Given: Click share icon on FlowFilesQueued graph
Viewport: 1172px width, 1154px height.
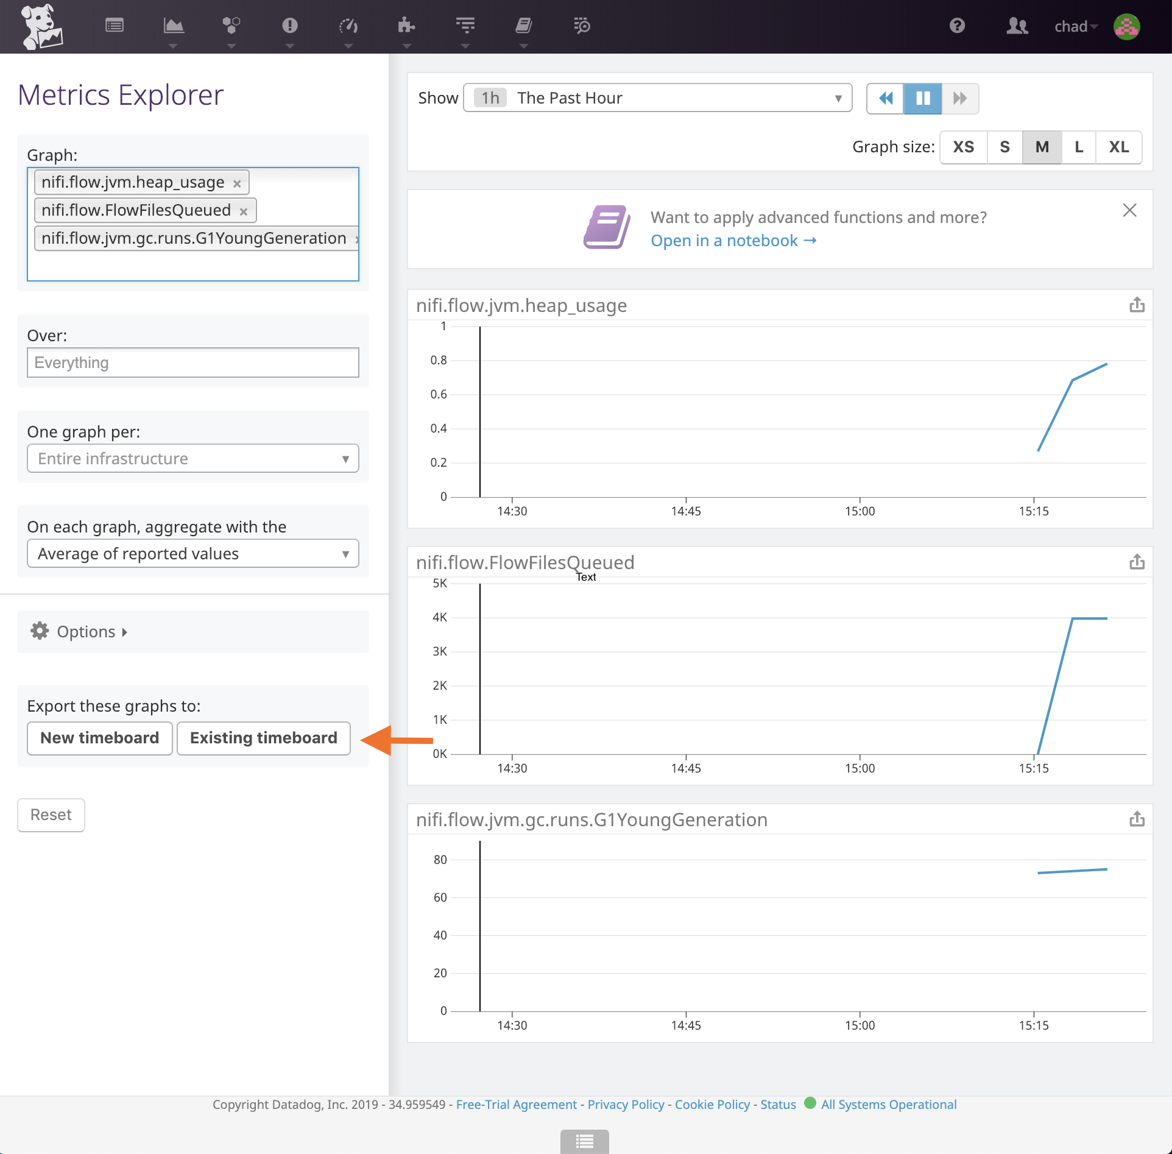Looking at the screenshot, I should click(x=1137, y=562).
